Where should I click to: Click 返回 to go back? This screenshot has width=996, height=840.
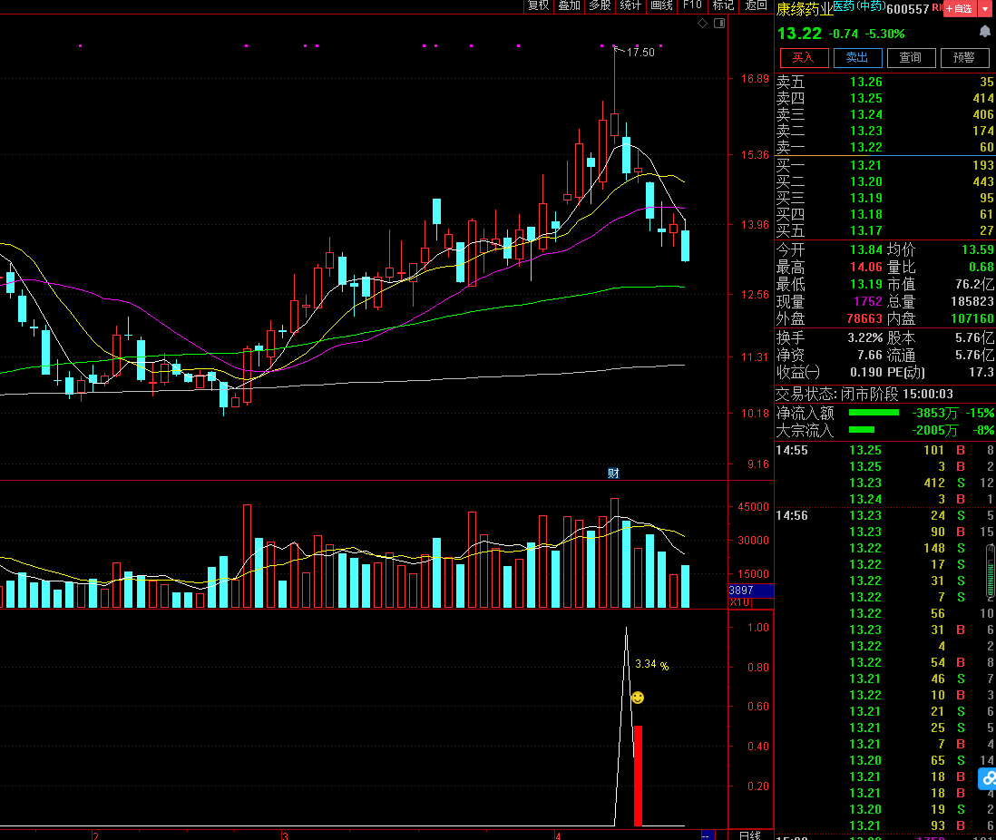756,5
